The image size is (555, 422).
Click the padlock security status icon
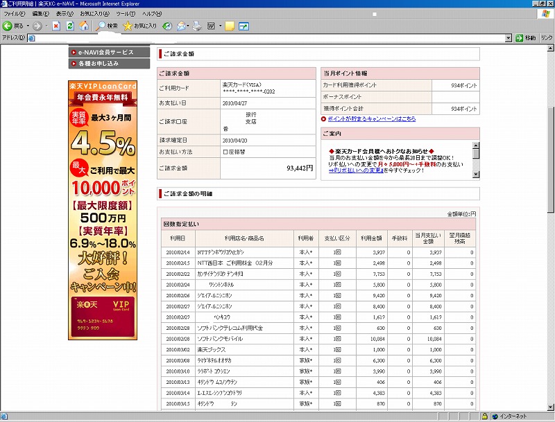point(484,416)
